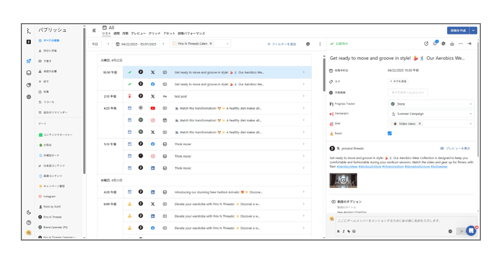Click the hamburger menu icon beside All
This screenshot has height=256, width=494.
(x=94, y=30)
